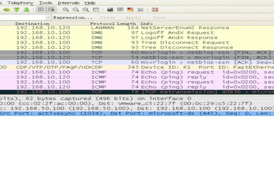Click the go to last packet icon

click(26, 10)
